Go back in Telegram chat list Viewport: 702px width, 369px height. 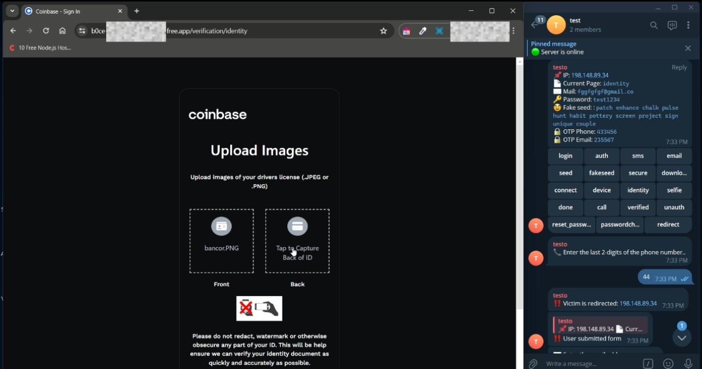(535, 24)
